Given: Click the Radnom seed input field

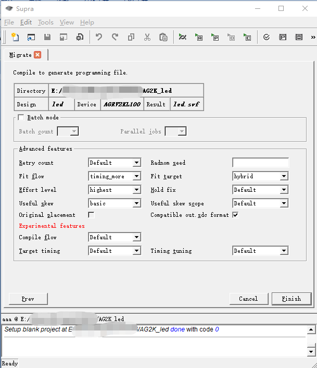Looking at the screenshot, I should [260, 163].
